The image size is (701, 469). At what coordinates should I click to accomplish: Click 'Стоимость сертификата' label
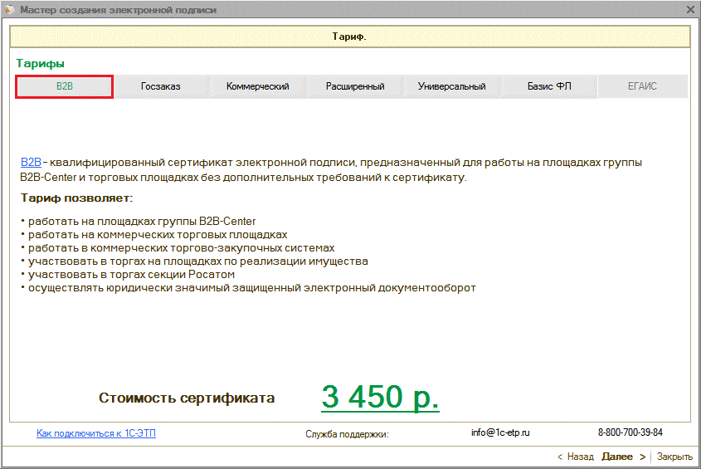click(187, 398)
